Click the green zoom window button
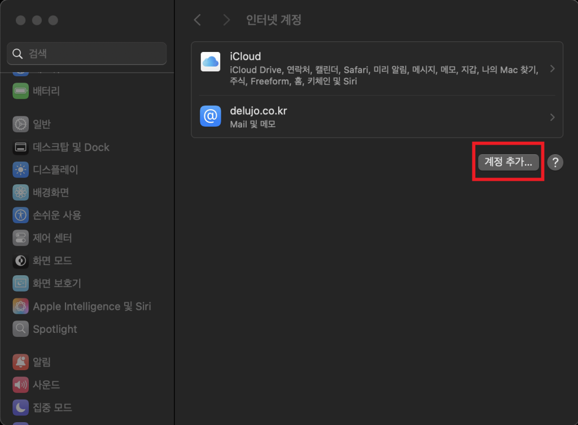 pos(53,20)
